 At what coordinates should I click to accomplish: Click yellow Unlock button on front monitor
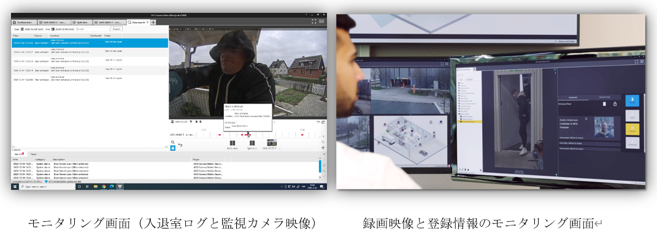click(632, 129)
